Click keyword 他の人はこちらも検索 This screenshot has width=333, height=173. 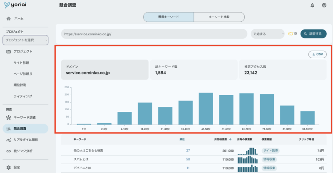click(88, 151)
